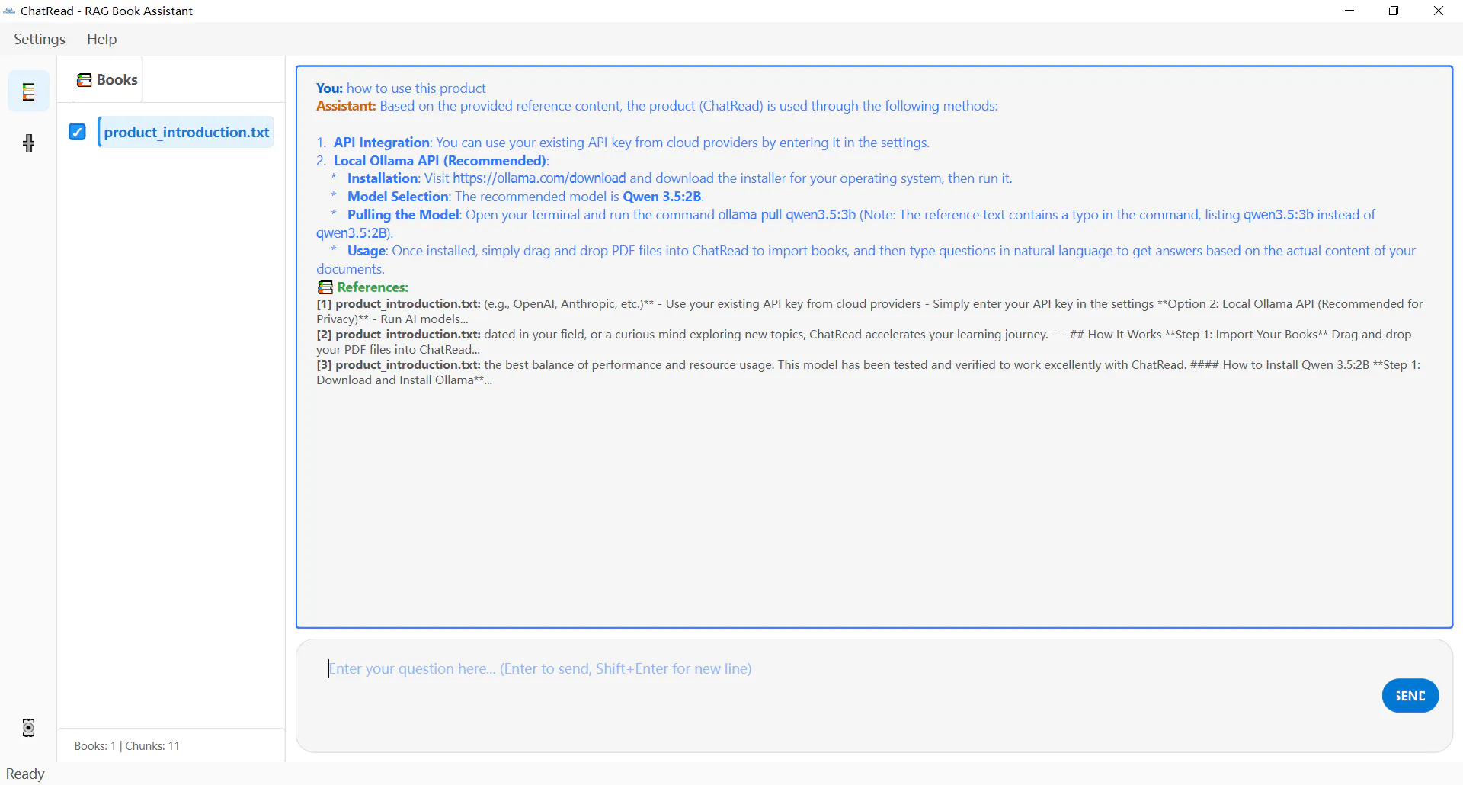The height and width of the screenshot is (785, 1463).
Task: Click the stacked-books icon in Books tab
Action: coord(85,80)
